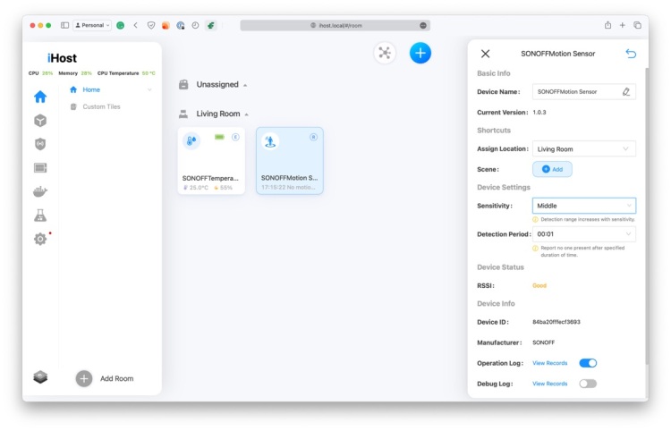Click the green Grammarly extension icon
The height and width of the screenshot is (431, 671).
(x=121, y=25)
